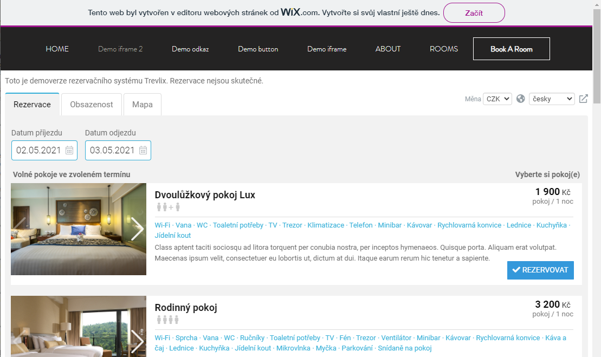601x357 pixels.
Task: Open Rodinný pokoj room photo
Action: click(79, 326)
